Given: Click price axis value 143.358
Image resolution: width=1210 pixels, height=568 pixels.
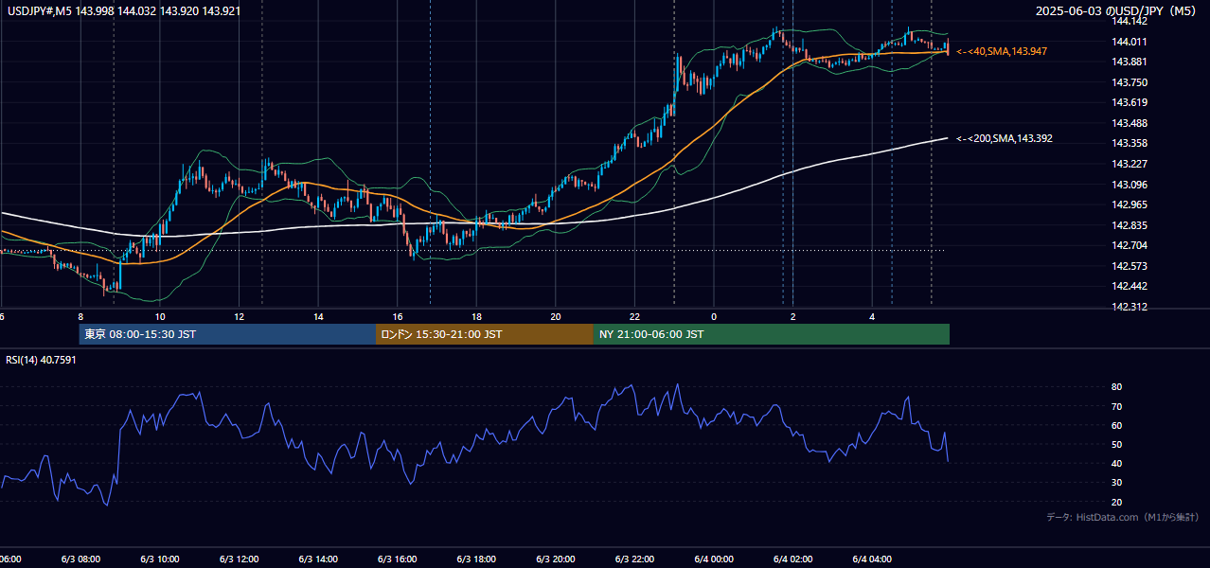Looking at the screenshot, I should point(1129,143).
